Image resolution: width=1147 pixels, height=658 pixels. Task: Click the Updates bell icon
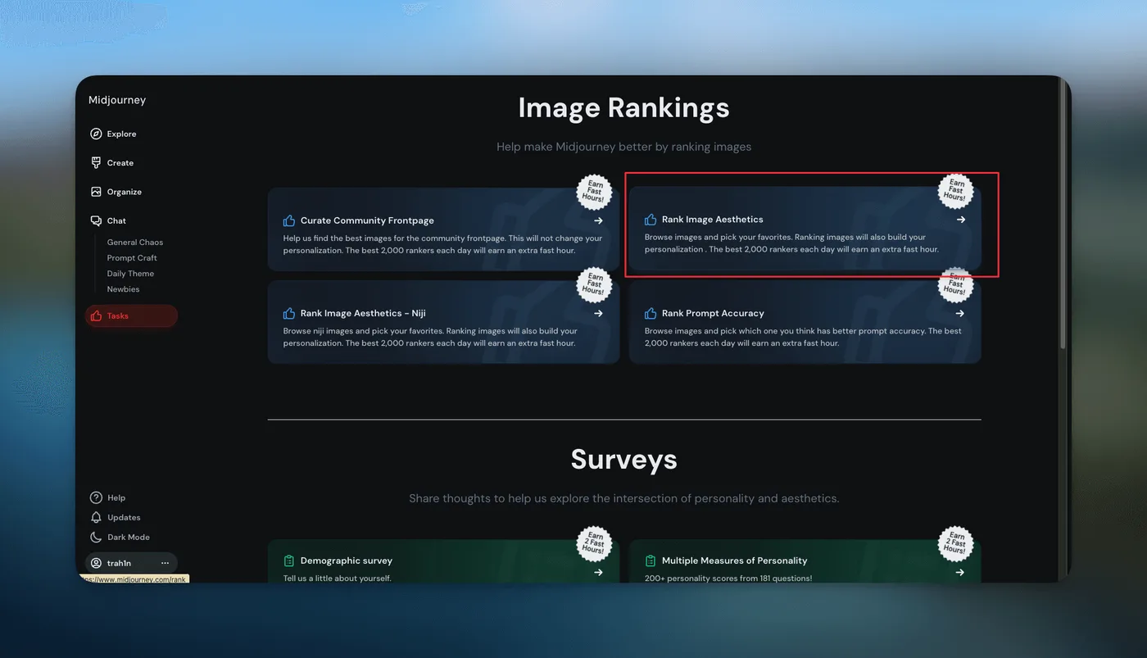point(96,517)
